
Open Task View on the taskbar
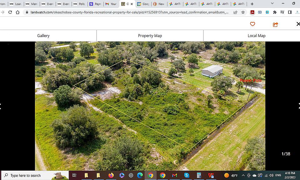pos(74,175)
